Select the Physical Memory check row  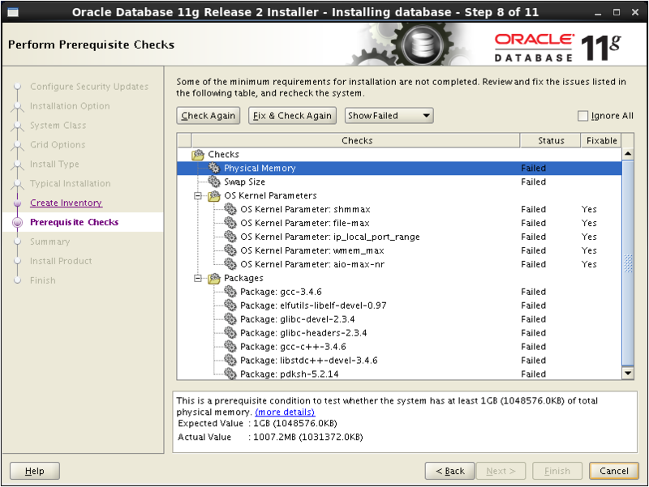click(399, 168)
